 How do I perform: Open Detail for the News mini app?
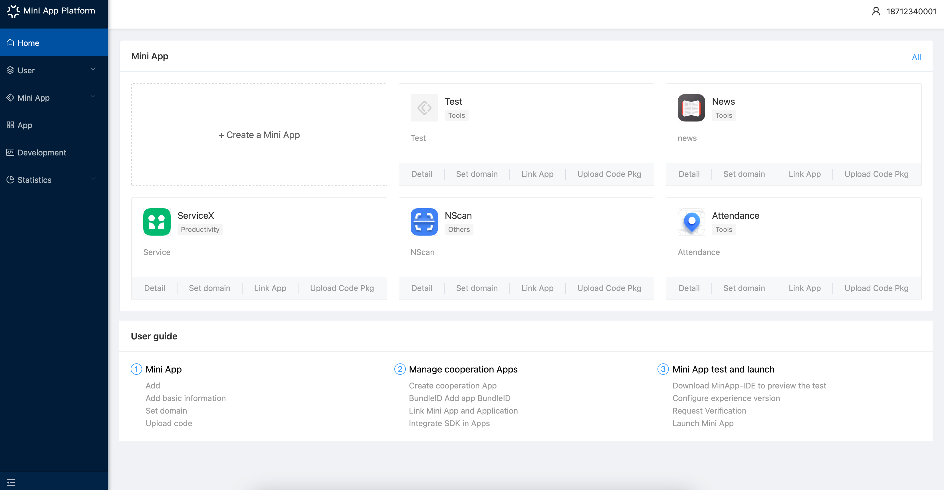pyautogui.click(x=689, y=174)
